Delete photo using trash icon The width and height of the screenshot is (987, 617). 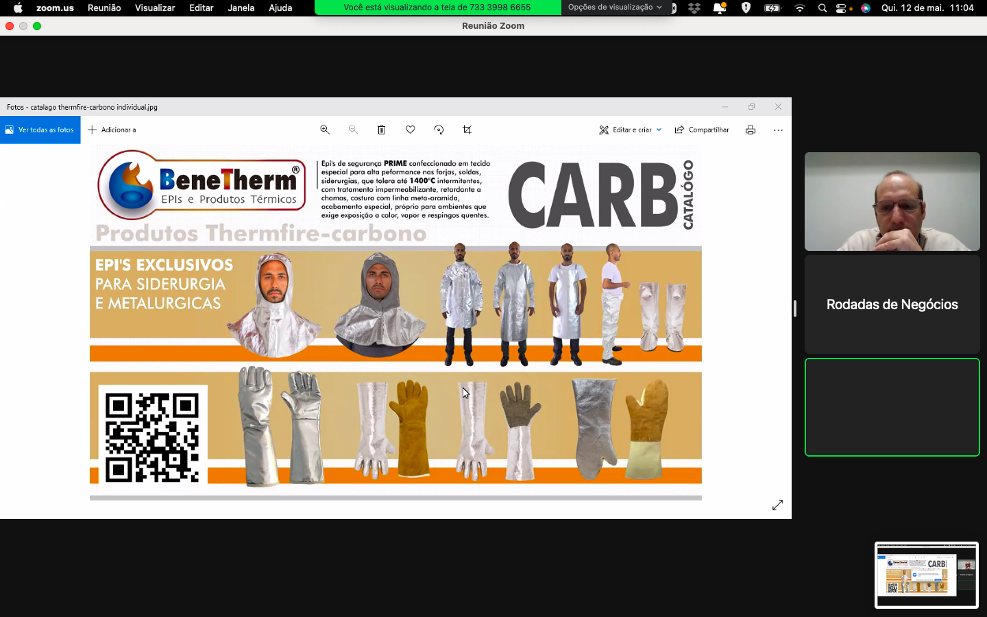(382, 130)
